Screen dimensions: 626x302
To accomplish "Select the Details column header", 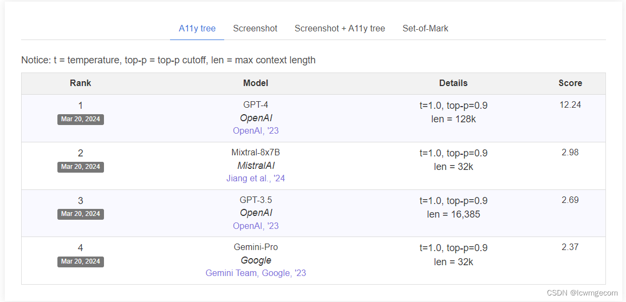I will point(454,83).
